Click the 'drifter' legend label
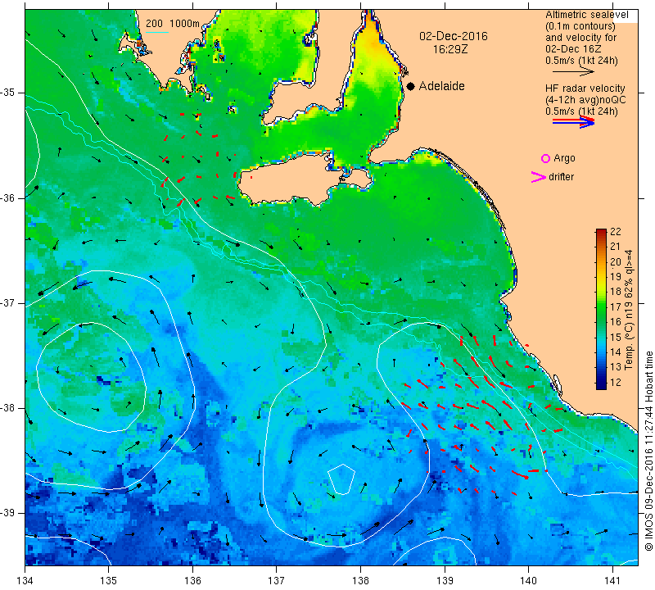Screen dimensions: 655x590 point(561,177)
